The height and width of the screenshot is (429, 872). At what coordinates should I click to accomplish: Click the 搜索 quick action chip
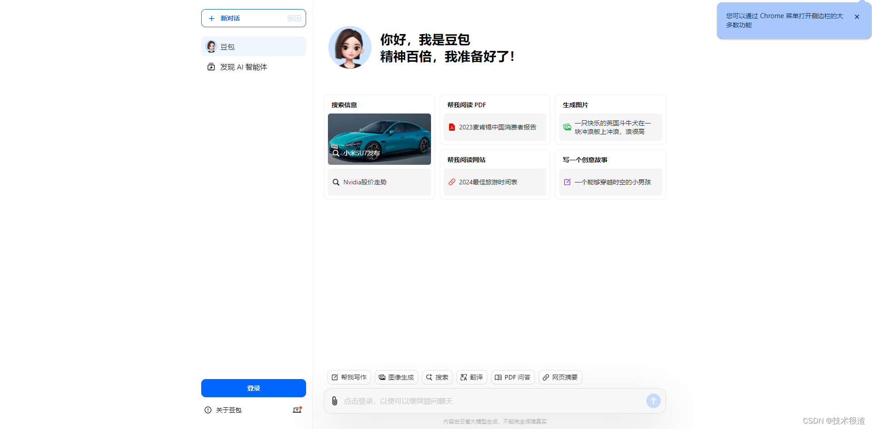pyautogui.click(x=437, y=377)
